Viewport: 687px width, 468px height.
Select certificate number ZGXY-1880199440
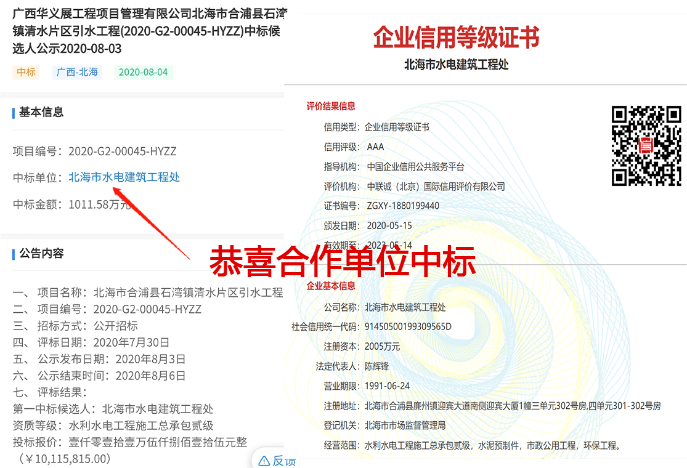(403, 206)
